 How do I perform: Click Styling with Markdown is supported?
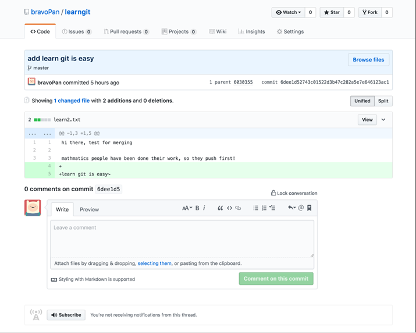pyautogui.click(x=97, y=279)
